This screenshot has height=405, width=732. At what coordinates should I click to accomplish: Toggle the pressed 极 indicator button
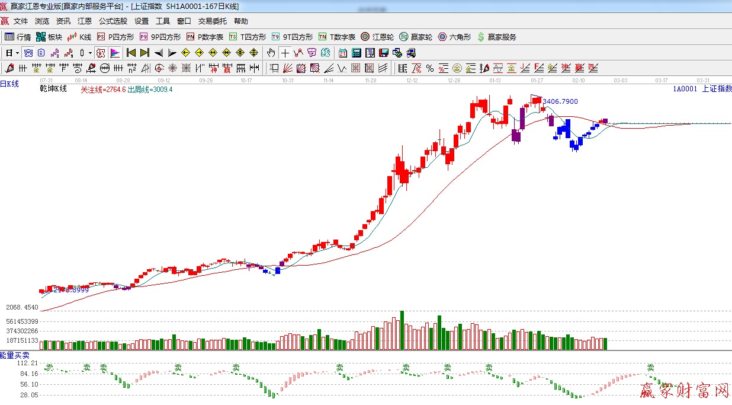pos(101,53)
